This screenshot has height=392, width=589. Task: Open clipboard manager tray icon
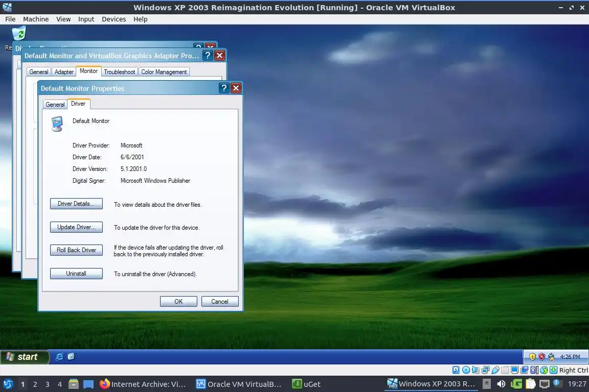530,384
